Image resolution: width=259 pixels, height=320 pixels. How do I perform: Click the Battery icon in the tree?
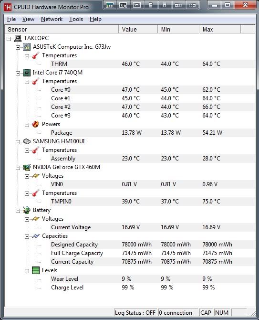click(27, 210)
